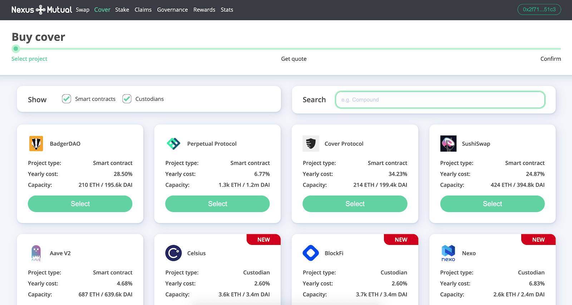Click the NEW badge on Nexo
The height and width of the screenshot is (305, 572).
[538, 240]
